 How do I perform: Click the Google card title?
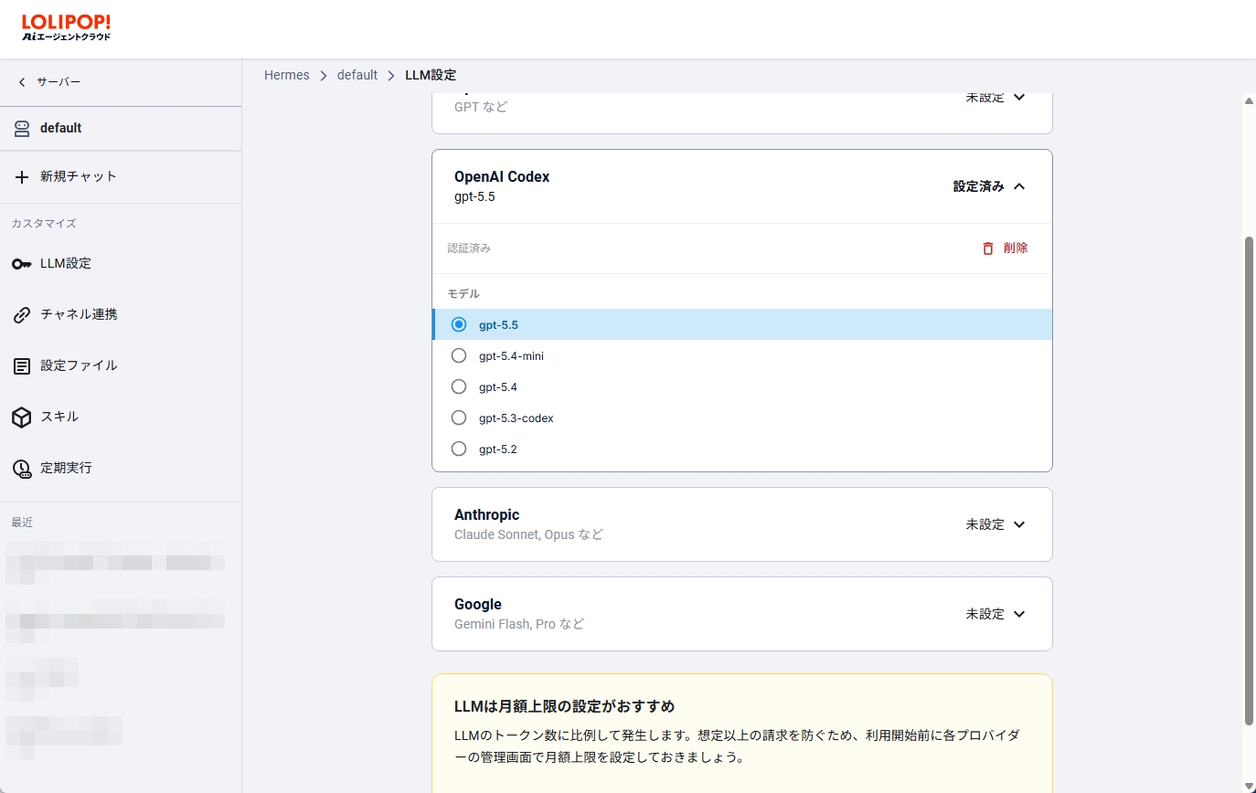tap(478, 605)
